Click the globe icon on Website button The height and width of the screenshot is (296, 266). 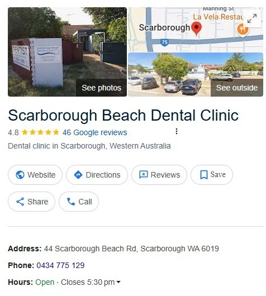(20, 175)
